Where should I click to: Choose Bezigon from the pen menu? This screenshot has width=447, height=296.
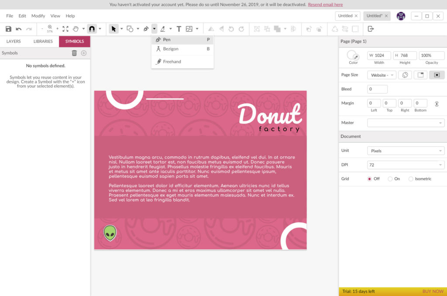[x=171, y=49]
